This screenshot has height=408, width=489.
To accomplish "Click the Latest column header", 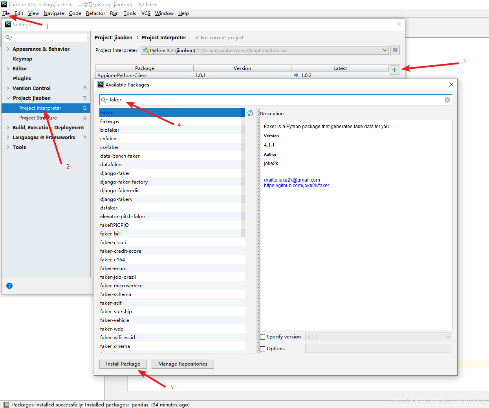I will pyautogui.click(x=340, y=68).
